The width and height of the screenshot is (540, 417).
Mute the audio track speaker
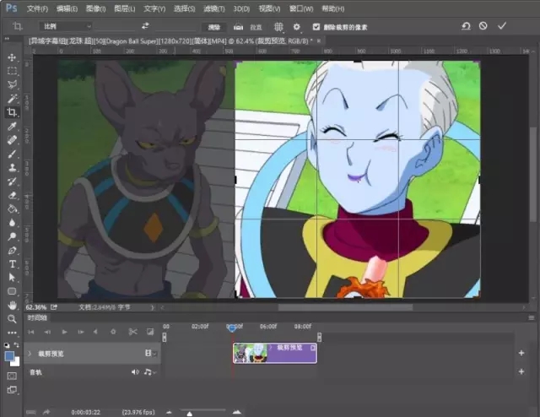tap(135, 371)
